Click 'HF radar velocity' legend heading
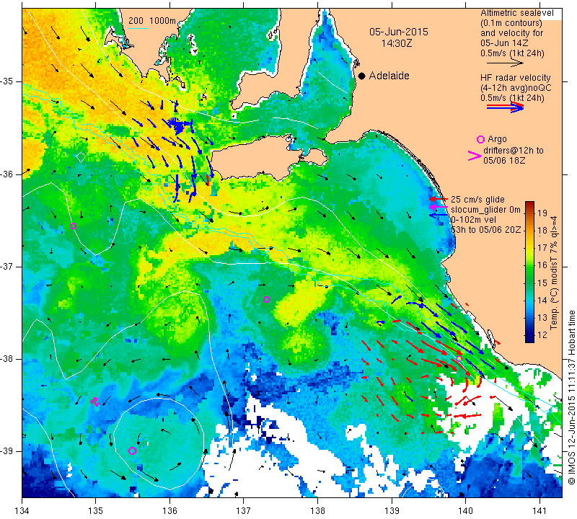 pos(515,78)
